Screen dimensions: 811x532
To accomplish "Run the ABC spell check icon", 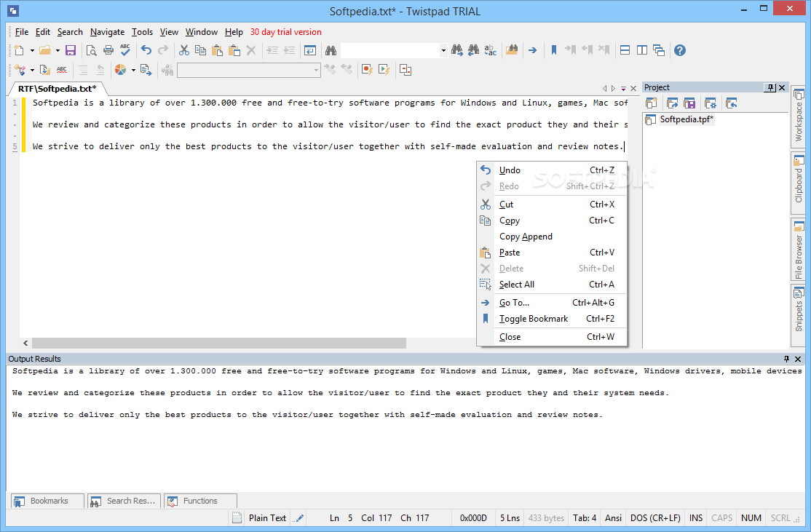I will tap(125, 50).
